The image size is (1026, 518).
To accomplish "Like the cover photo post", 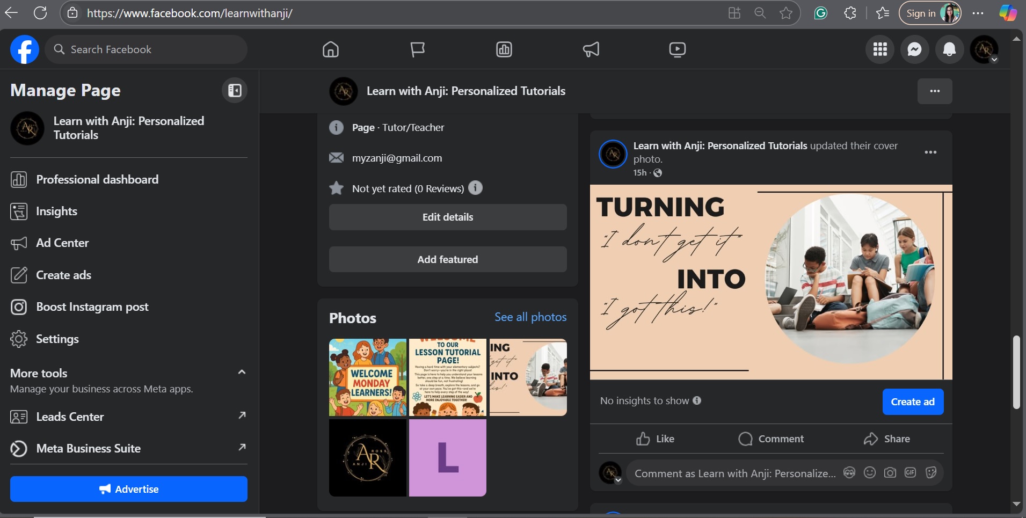I will [x=655, y=439].
